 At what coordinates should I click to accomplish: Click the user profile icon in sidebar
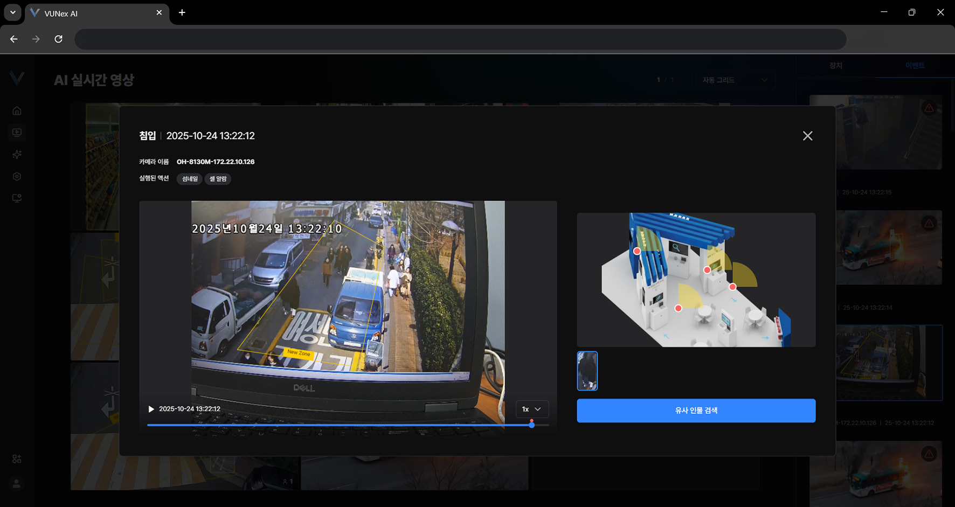tap(17, 484)
